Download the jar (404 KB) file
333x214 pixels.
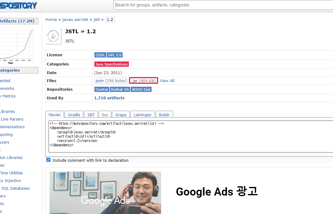click(x=144, y=81)
